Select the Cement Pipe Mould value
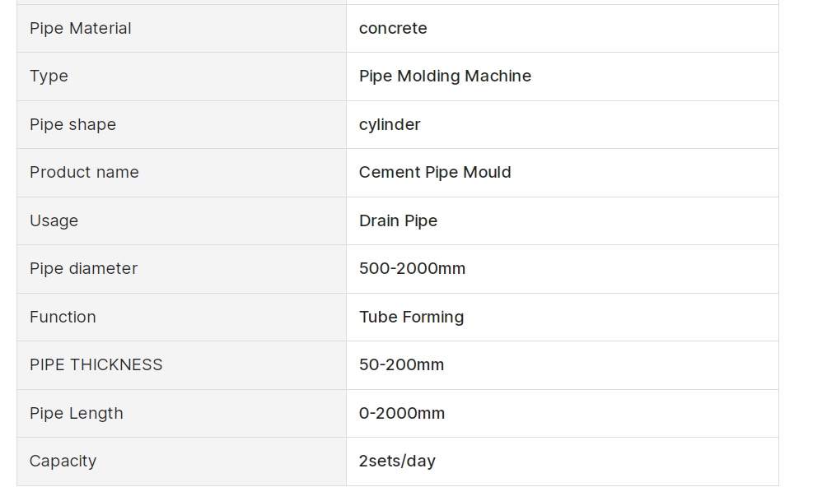 pyautogui.click(x=435, y=173)
